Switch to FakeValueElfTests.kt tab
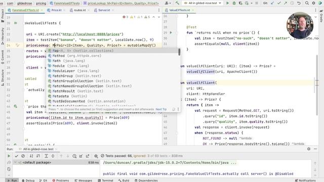 (25, 10)
